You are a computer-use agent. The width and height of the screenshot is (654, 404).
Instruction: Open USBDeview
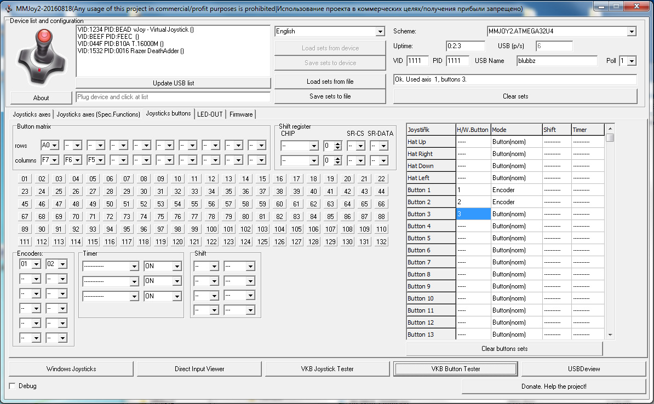[583, 369]
